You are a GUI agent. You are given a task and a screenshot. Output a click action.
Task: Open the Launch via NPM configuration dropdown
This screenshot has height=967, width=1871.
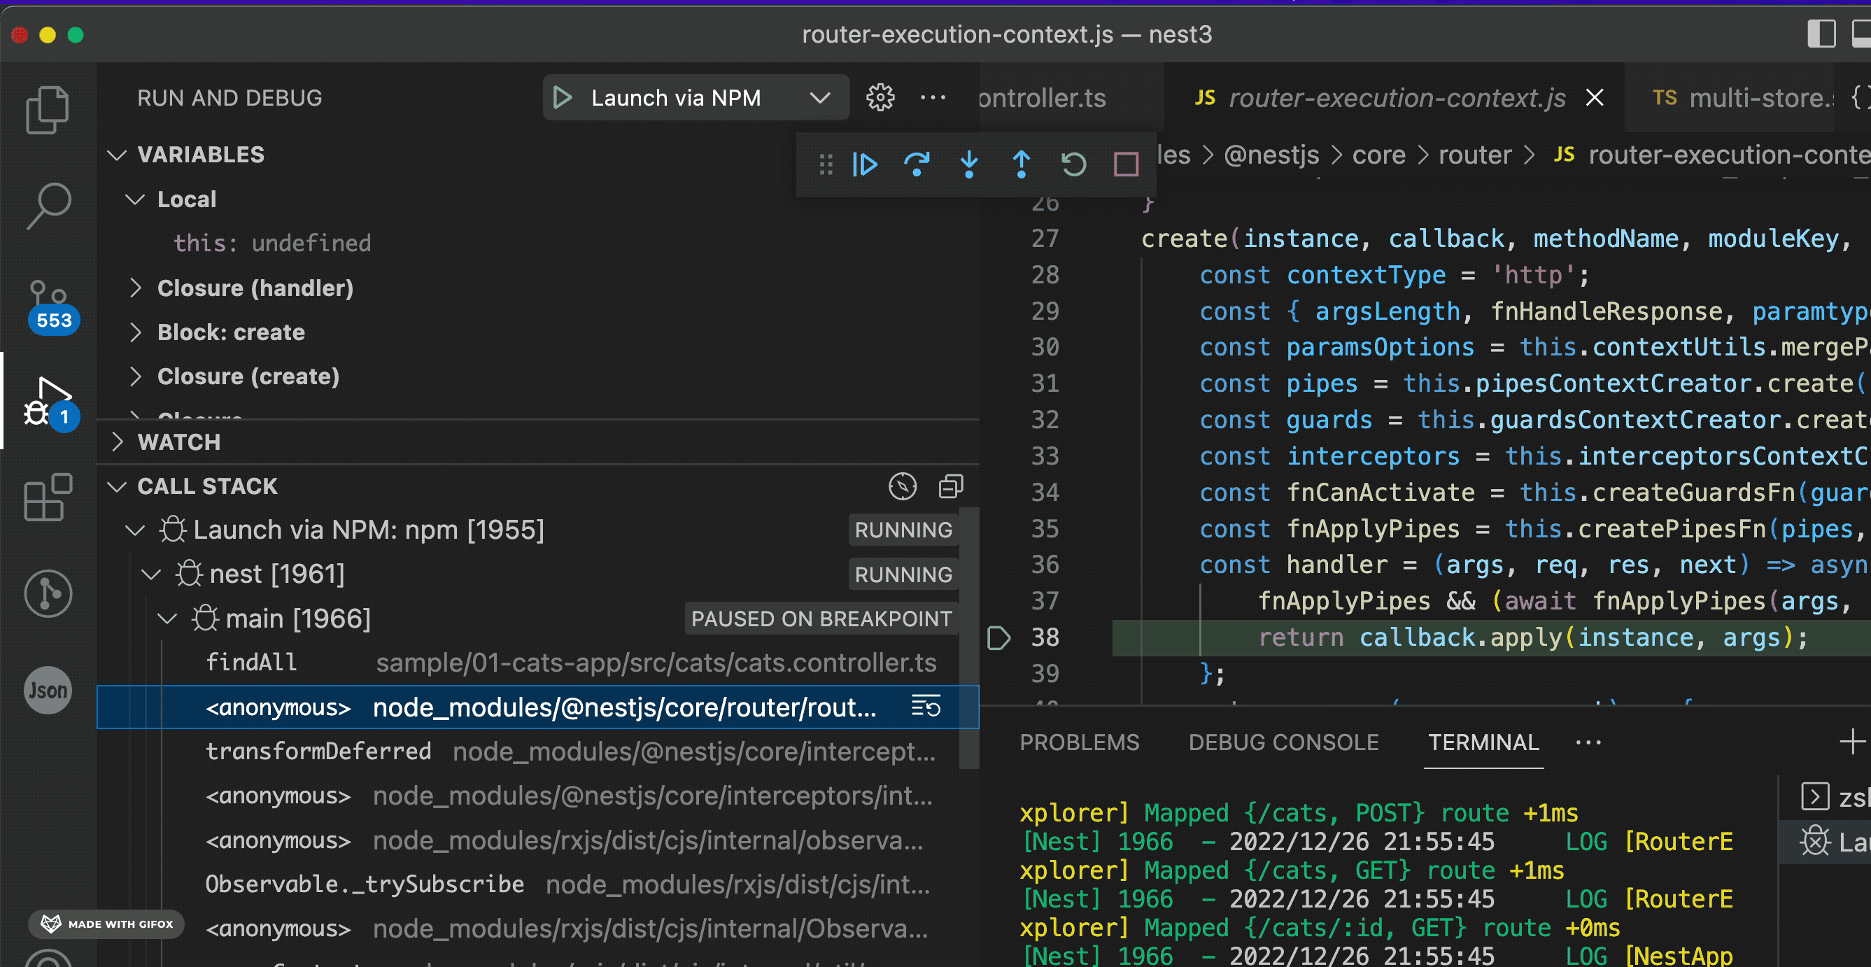click(x=820, y=97)
